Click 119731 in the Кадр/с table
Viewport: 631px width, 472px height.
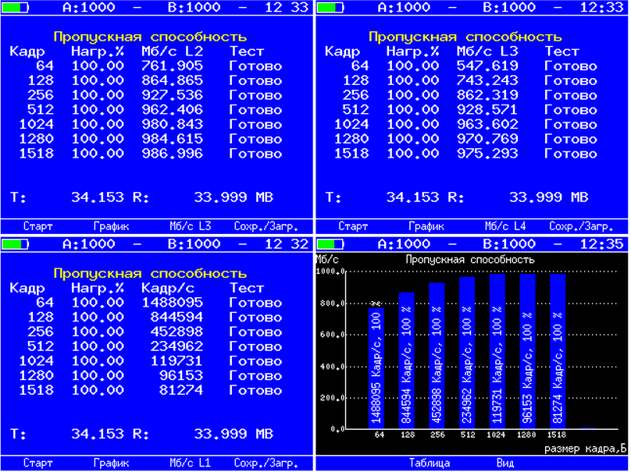[x=176, y=361]
